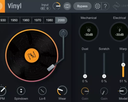Image resolution: width=128 pixels, height=102 pixels.
Task: Select the 1960 era tab
Action: click(x=26, y=20)
